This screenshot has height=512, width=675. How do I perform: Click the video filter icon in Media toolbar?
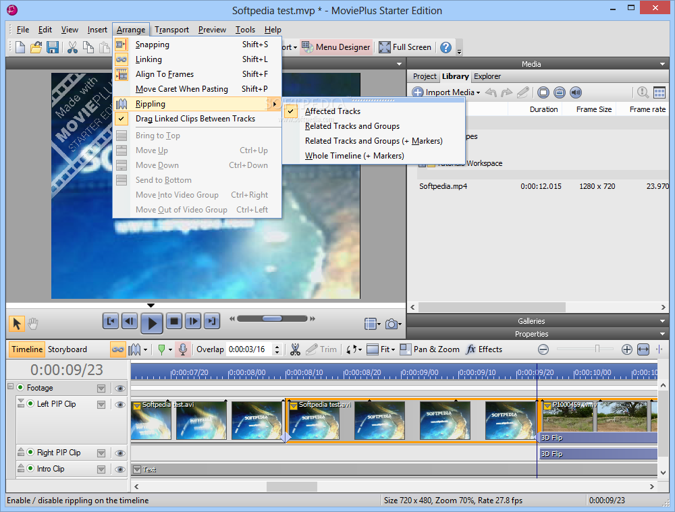tap(543, 92)
